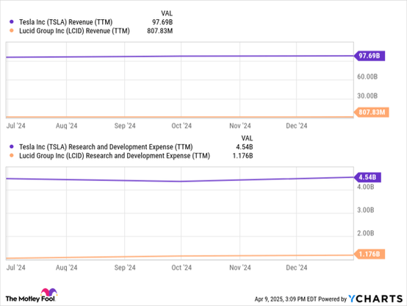Screen dimensions: 407x306
Task: Click Aug '24 on the R&D chart axis
Action: click(x=66, y=268)
